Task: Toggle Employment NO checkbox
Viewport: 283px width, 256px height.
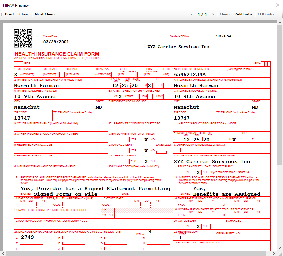Action: 147,140
